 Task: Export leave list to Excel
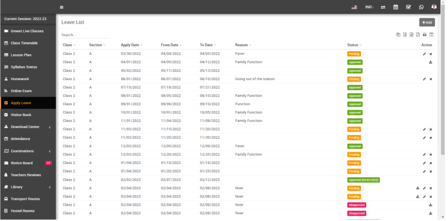click(x=405, y=35)
